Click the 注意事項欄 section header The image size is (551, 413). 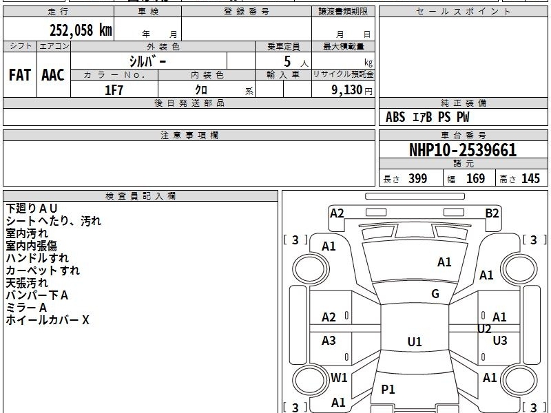pos(189,135)
